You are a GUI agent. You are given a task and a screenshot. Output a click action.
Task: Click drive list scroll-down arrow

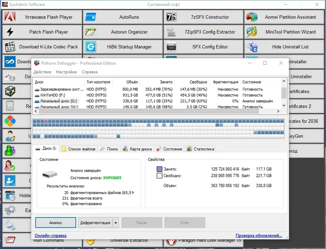[x=284, y=106]
